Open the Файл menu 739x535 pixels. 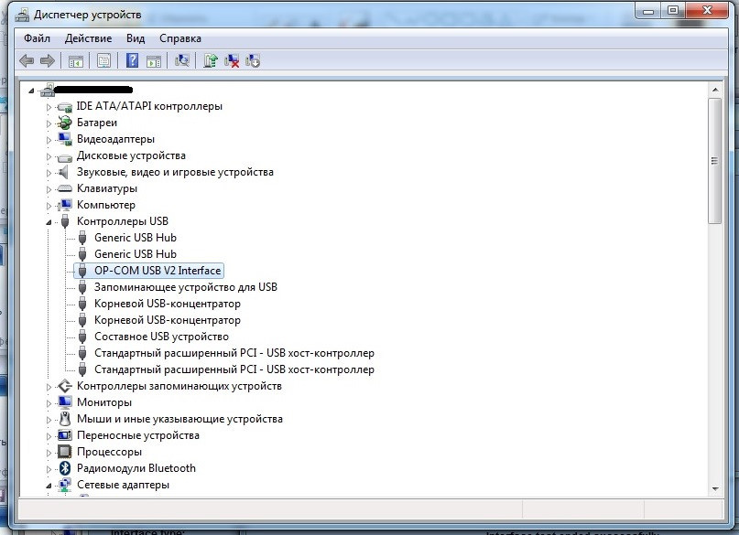pyautogui.click(x=37, y=38)
